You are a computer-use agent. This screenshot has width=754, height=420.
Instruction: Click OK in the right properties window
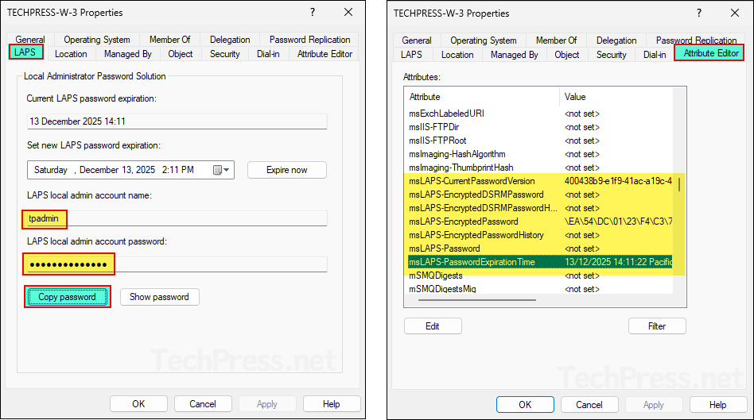coord(525,405)
